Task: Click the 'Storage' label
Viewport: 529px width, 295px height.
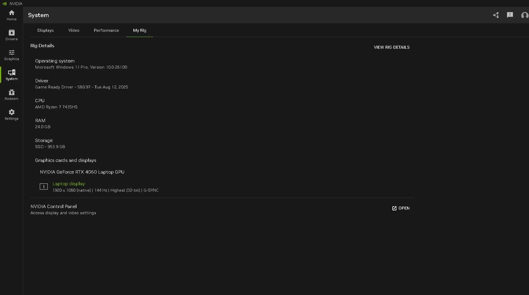Action: coord(43,140)
